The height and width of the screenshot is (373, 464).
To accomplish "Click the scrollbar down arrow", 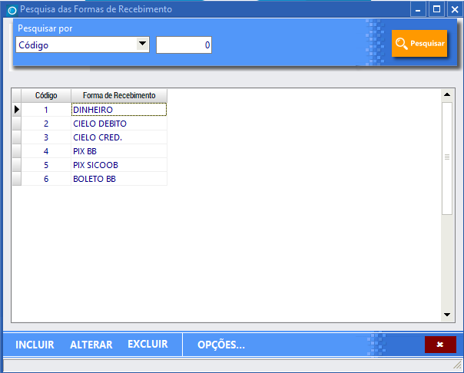I will coord(446,315).
